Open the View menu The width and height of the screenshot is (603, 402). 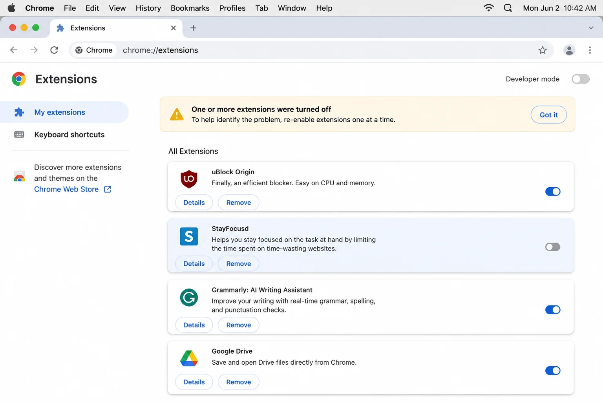coord(117,8)
